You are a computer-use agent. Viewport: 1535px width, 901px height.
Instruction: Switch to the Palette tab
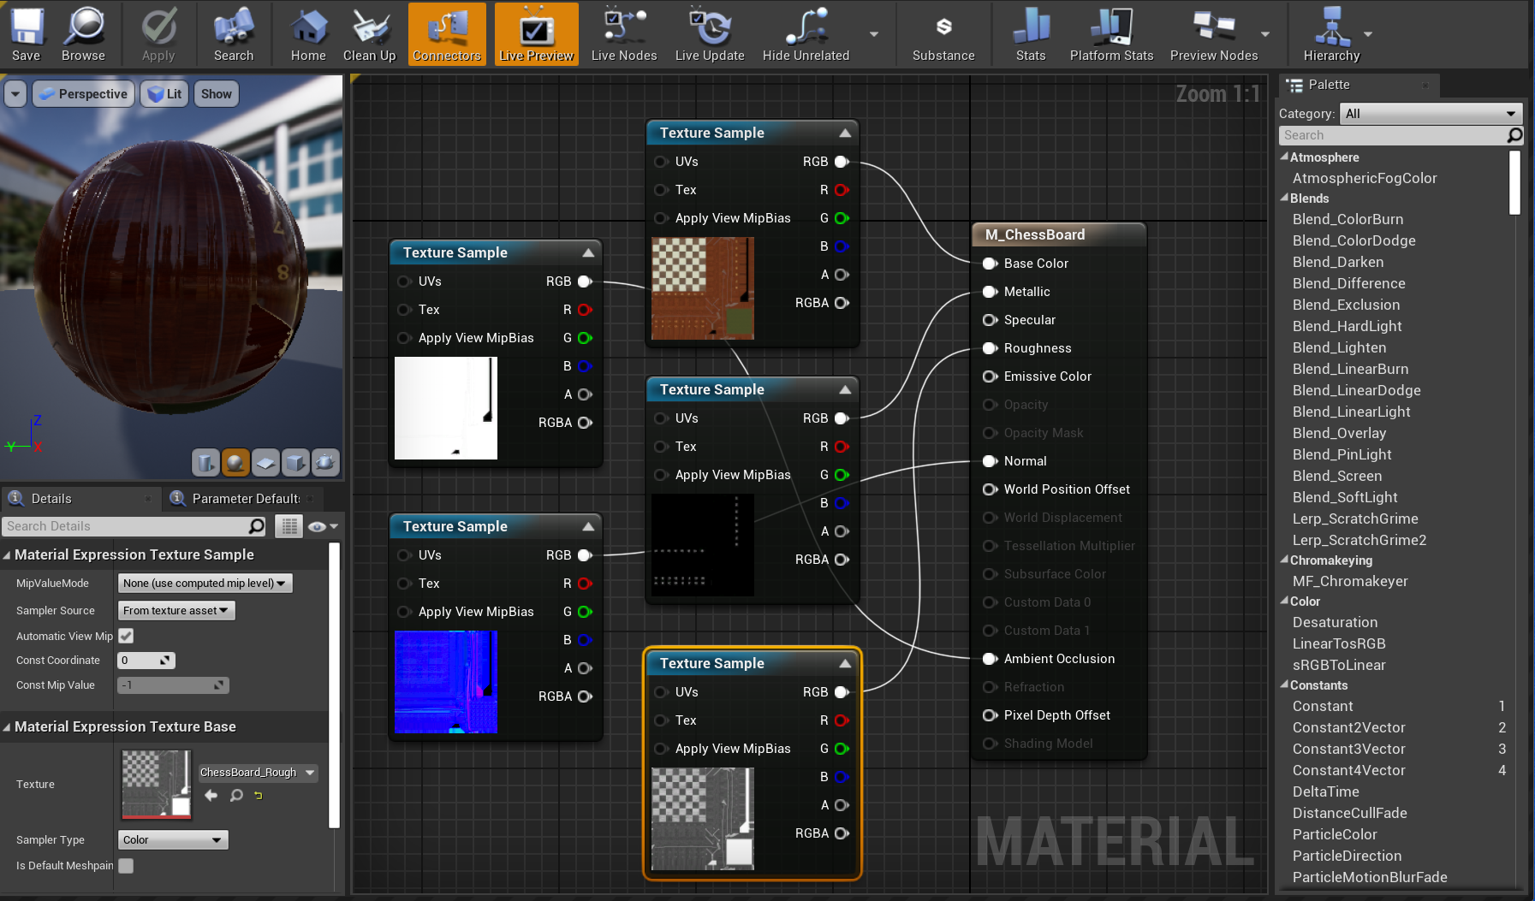[1359, 85]
